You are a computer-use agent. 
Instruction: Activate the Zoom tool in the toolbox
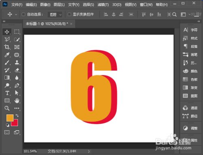tap(7, 108)
